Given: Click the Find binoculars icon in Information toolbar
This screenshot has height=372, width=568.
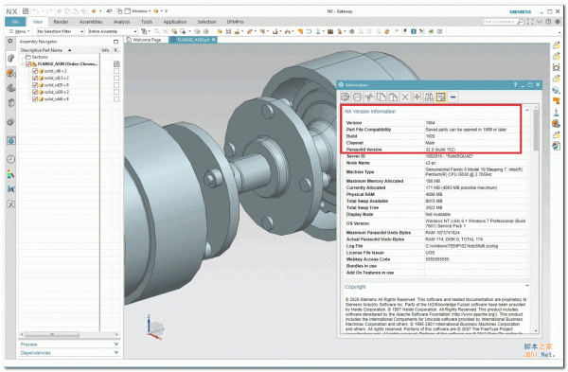Looking at the screenshot, I should [x=429, y=97].
